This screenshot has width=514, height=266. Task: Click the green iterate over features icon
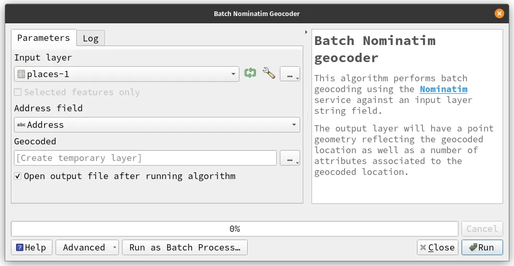coord(250,72)
